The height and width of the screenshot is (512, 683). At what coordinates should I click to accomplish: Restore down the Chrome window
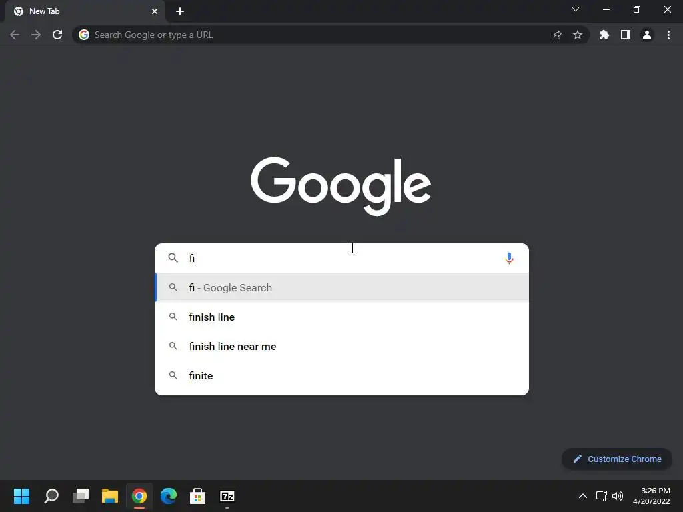637,9
